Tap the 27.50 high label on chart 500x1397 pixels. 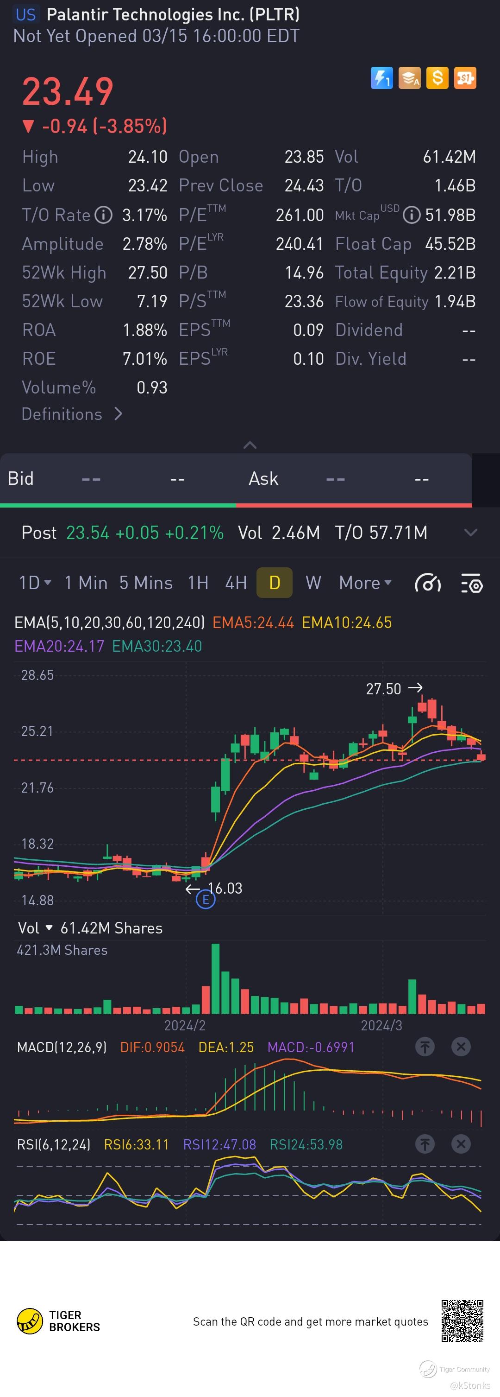coord(383,689)
